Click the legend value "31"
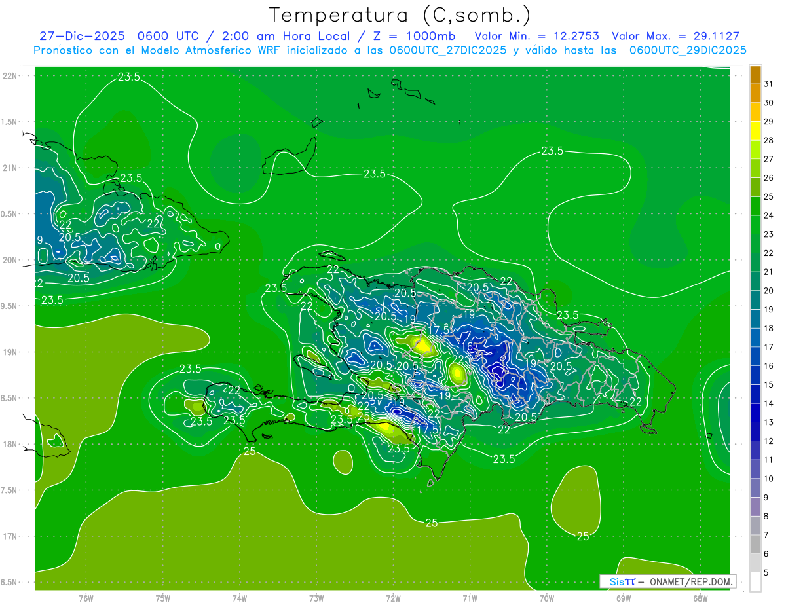786x607 pixels. 769,84
